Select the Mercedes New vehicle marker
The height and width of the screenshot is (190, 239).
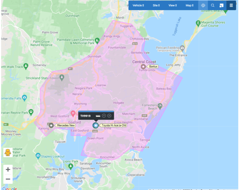click(51, 125)
